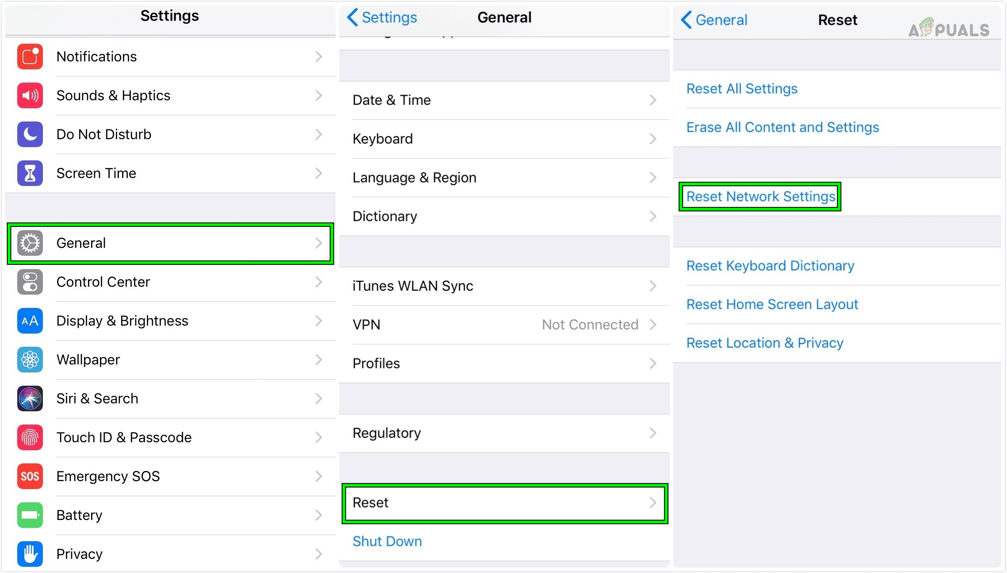Expand the Date & Time row chevron

[x=653, y=100]
